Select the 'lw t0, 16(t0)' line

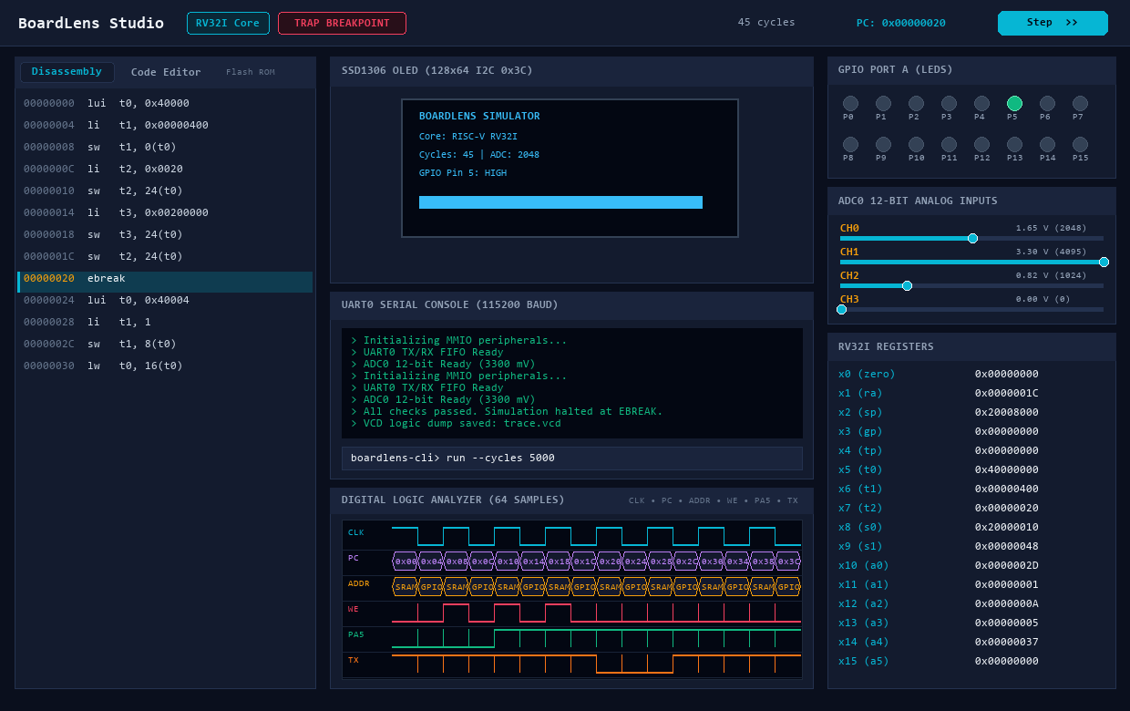[x=165, y=366]
